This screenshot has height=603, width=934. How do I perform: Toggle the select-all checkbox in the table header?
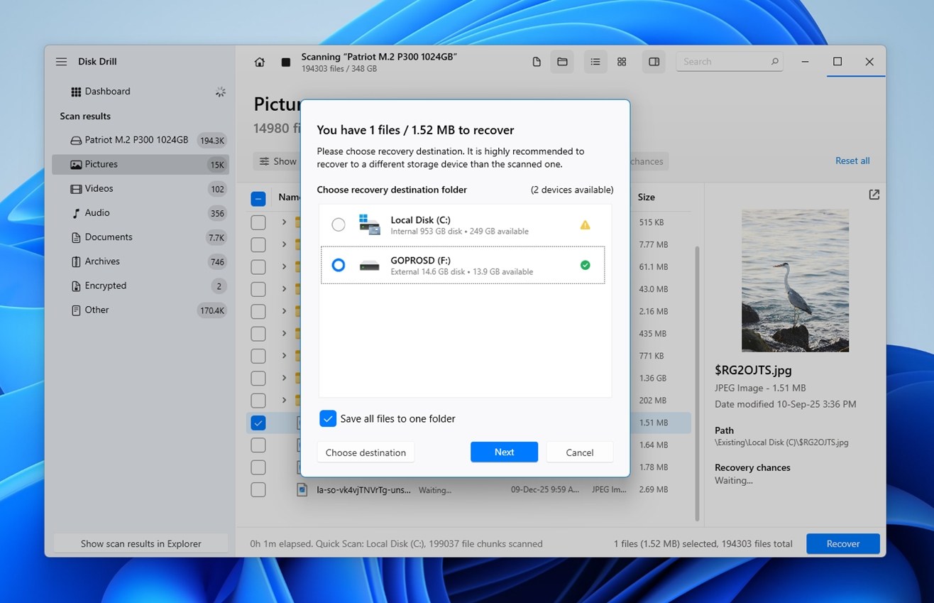[x=258, y=198]
